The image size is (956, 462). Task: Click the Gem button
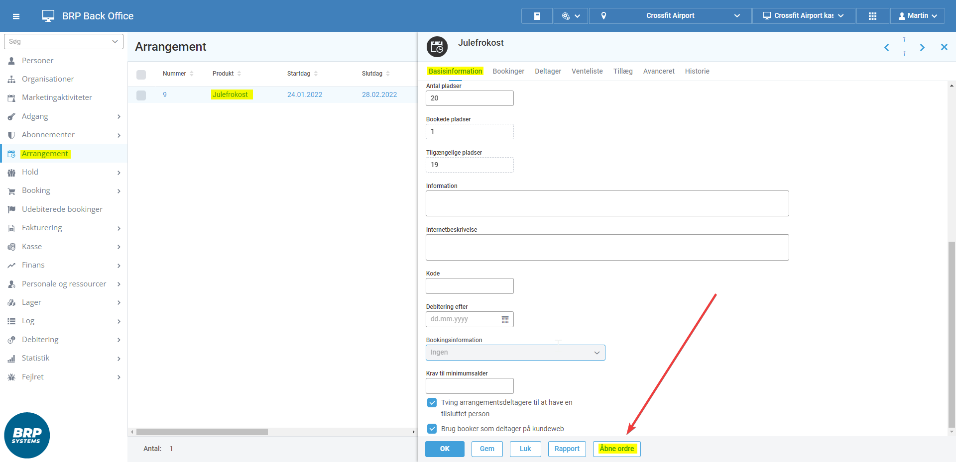click(x=487, y=449)
